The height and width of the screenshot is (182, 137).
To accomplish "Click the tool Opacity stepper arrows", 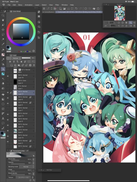I will point(31,163).
